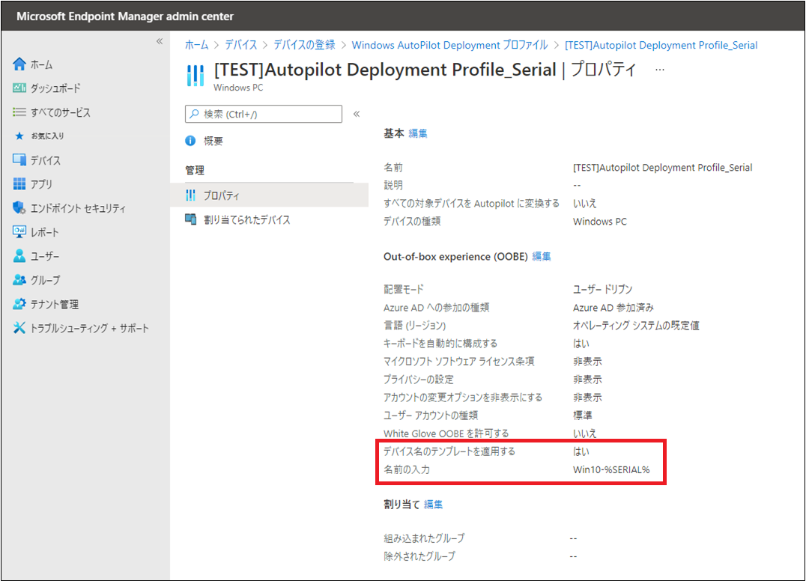Click デバイス breadcrumb link
Image resolution: width=806 pixels, height=581 pixels.
(x=241, y=45)
